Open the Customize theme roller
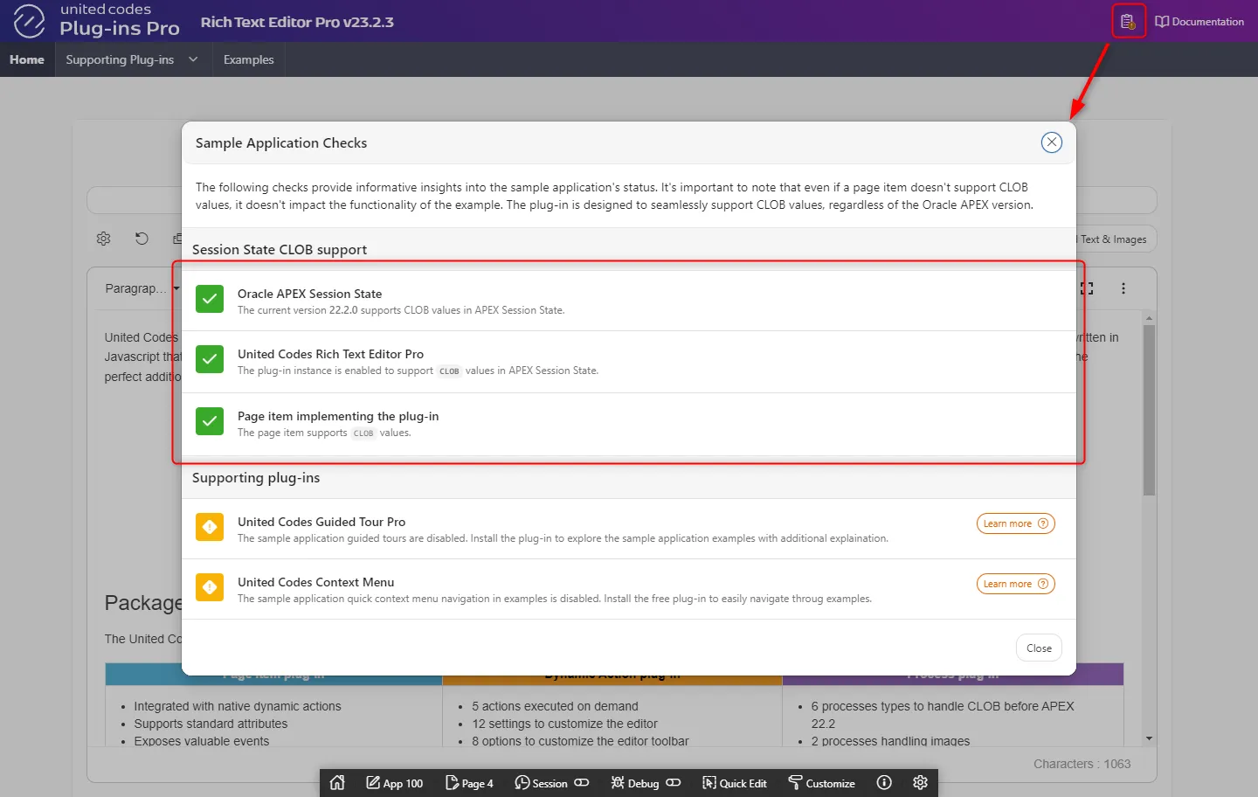This screenshot has height=797, width=1258. (x=821, y=783)
